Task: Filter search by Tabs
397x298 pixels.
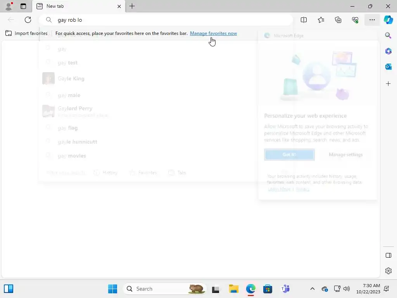Action: (177, 173)
